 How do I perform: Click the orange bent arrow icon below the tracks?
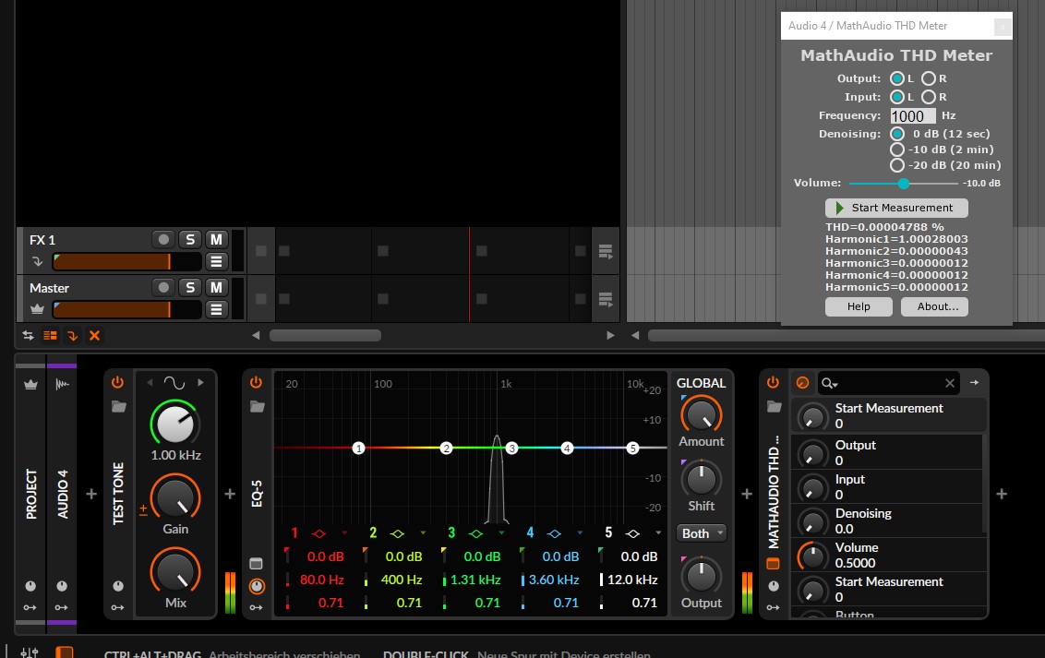[x=72, y=336]
